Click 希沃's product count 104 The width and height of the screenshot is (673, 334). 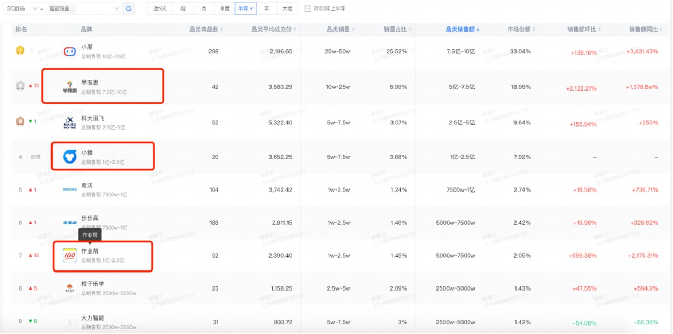214,189
